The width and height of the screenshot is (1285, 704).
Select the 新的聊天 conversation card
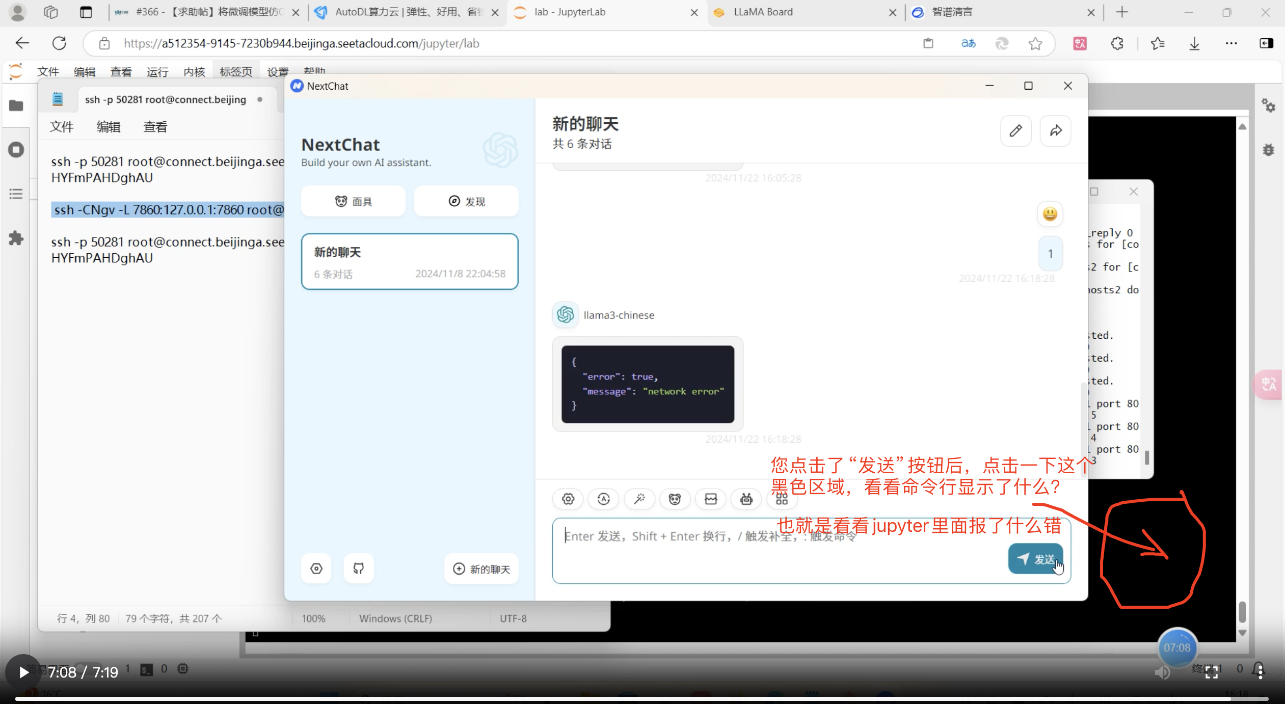coord(410,262)
